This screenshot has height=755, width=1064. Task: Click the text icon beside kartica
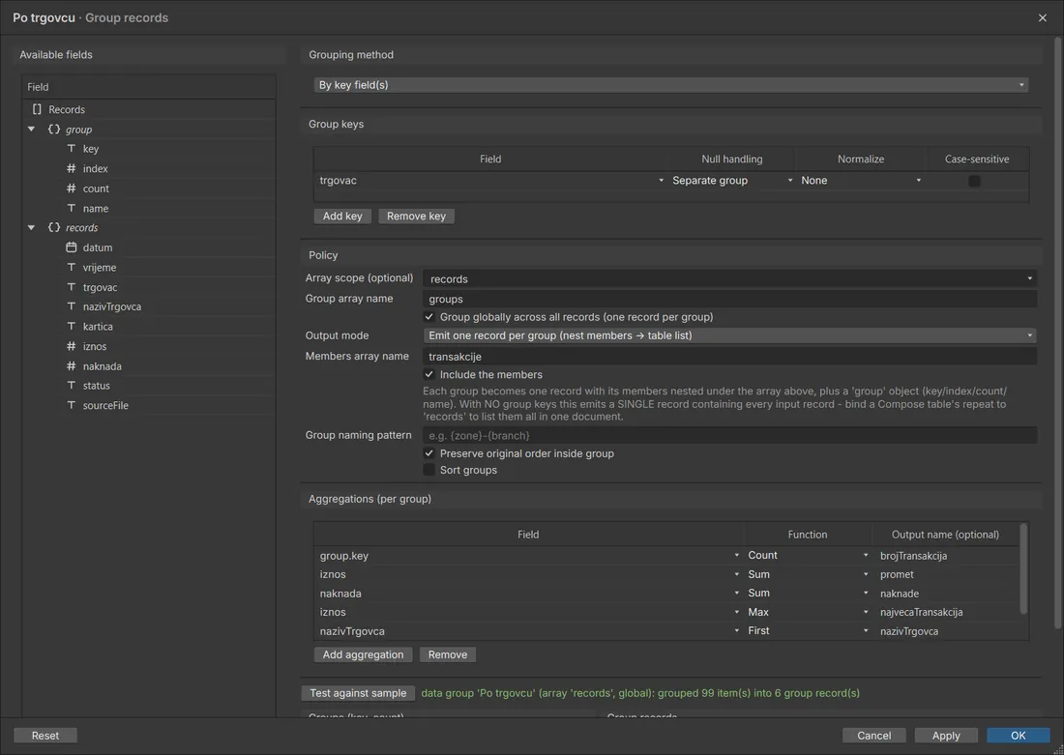(x=72, y=327)
